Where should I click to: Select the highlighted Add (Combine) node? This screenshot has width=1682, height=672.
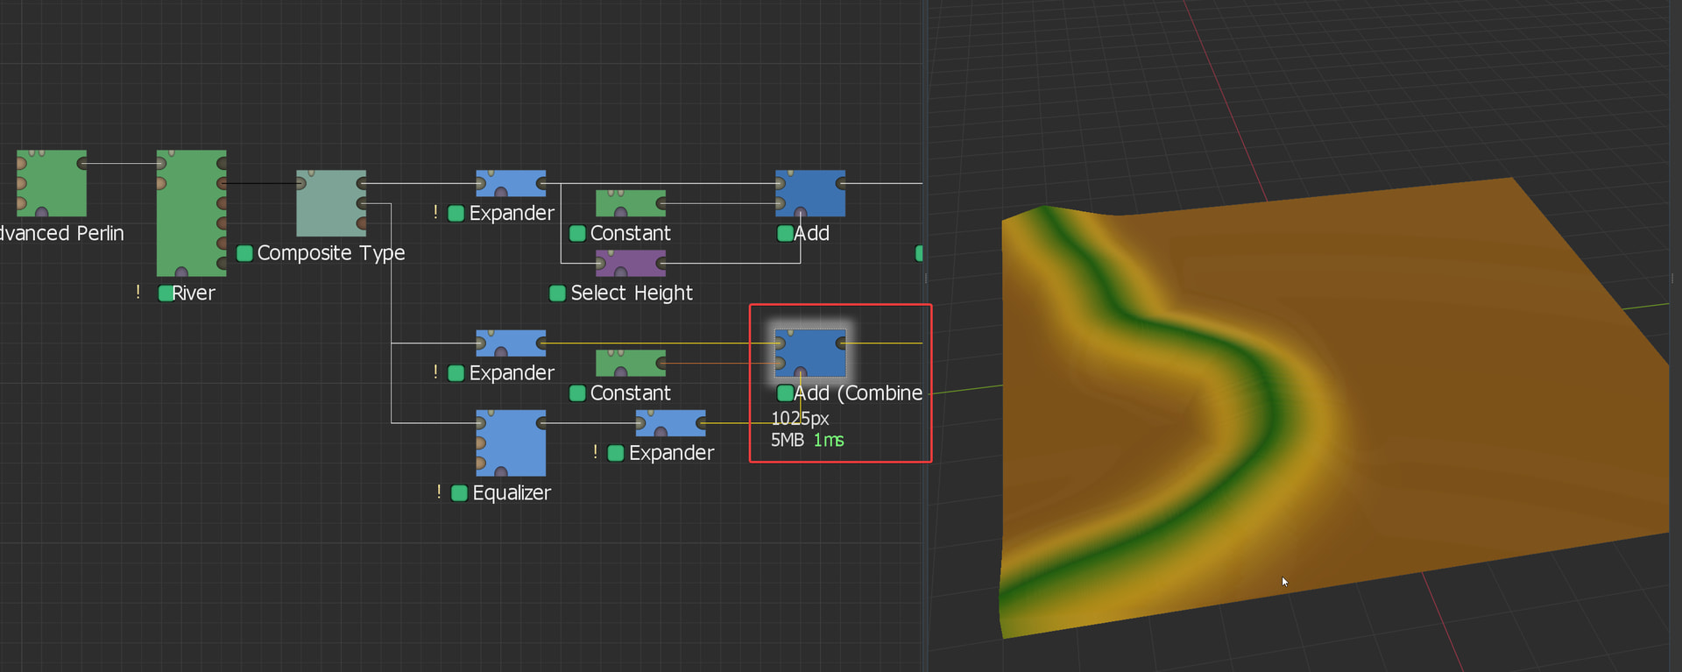tap(810, 352)
